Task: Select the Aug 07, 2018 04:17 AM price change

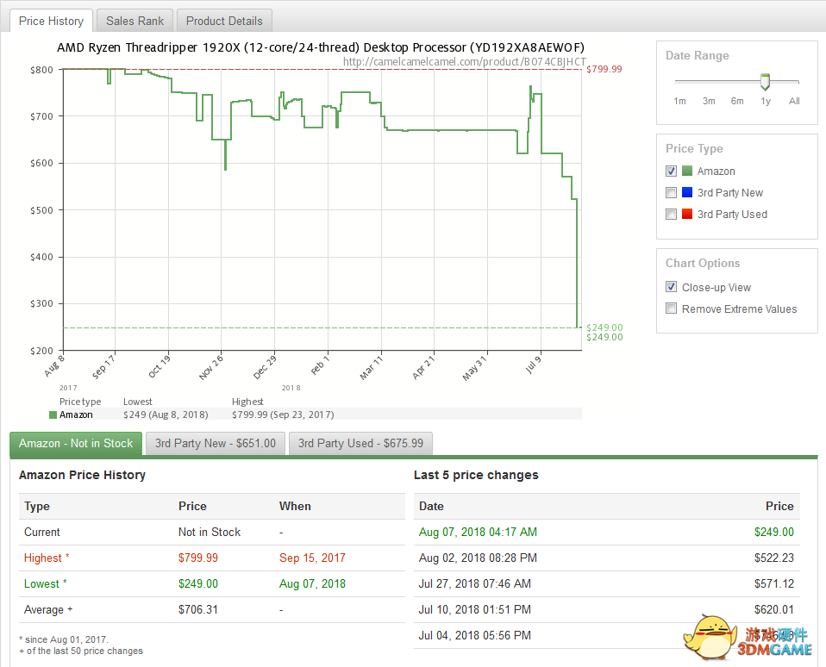Action: tap(478, 533)
